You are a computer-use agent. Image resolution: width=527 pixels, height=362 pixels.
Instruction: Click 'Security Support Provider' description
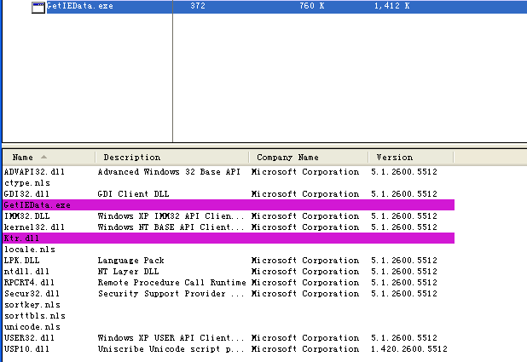click(x=171, y=294)
